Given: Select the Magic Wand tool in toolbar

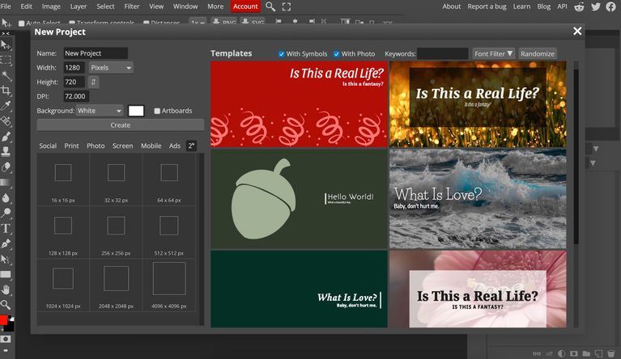Looking at the screenshot, I should (x=6, y=74).
